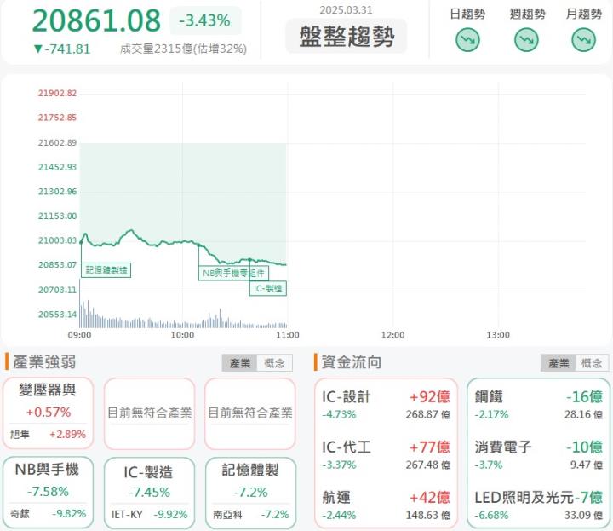This screenshot has width=613, height=531.
Task: Click the 20553.14 price axis label
Action: click(57, 315)
